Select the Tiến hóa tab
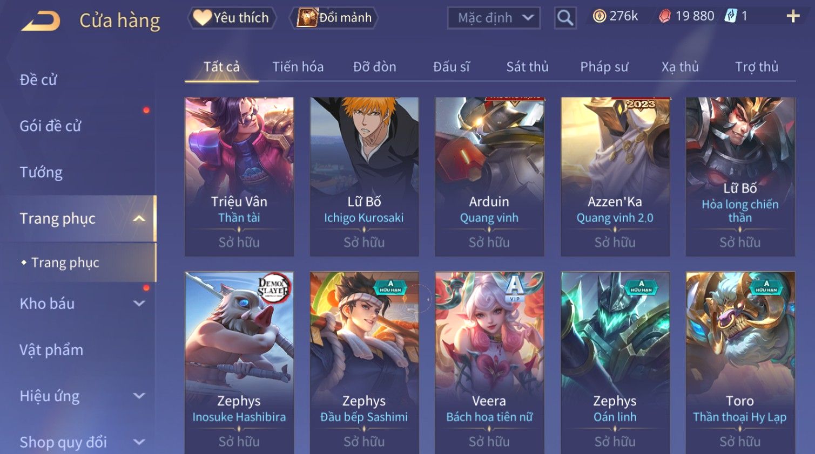This screenshot has width=815, height=454. click(x=298, y=67)
